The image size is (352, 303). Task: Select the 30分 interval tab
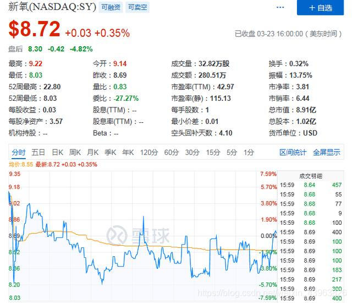[x=192, y=153]
